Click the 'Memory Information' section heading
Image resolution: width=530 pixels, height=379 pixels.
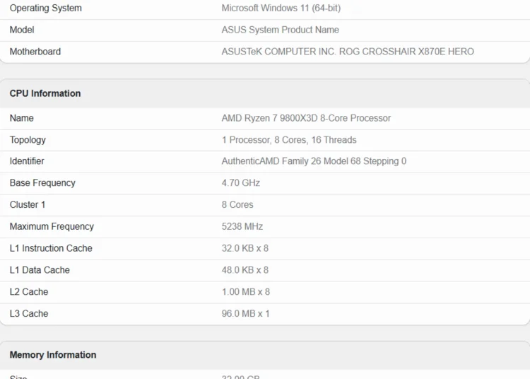[53, 355]
